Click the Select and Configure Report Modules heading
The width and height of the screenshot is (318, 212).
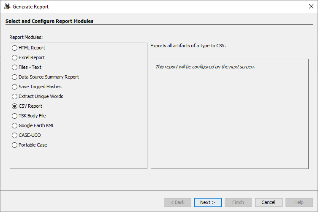pyautogui.click(x=49, y=21)
